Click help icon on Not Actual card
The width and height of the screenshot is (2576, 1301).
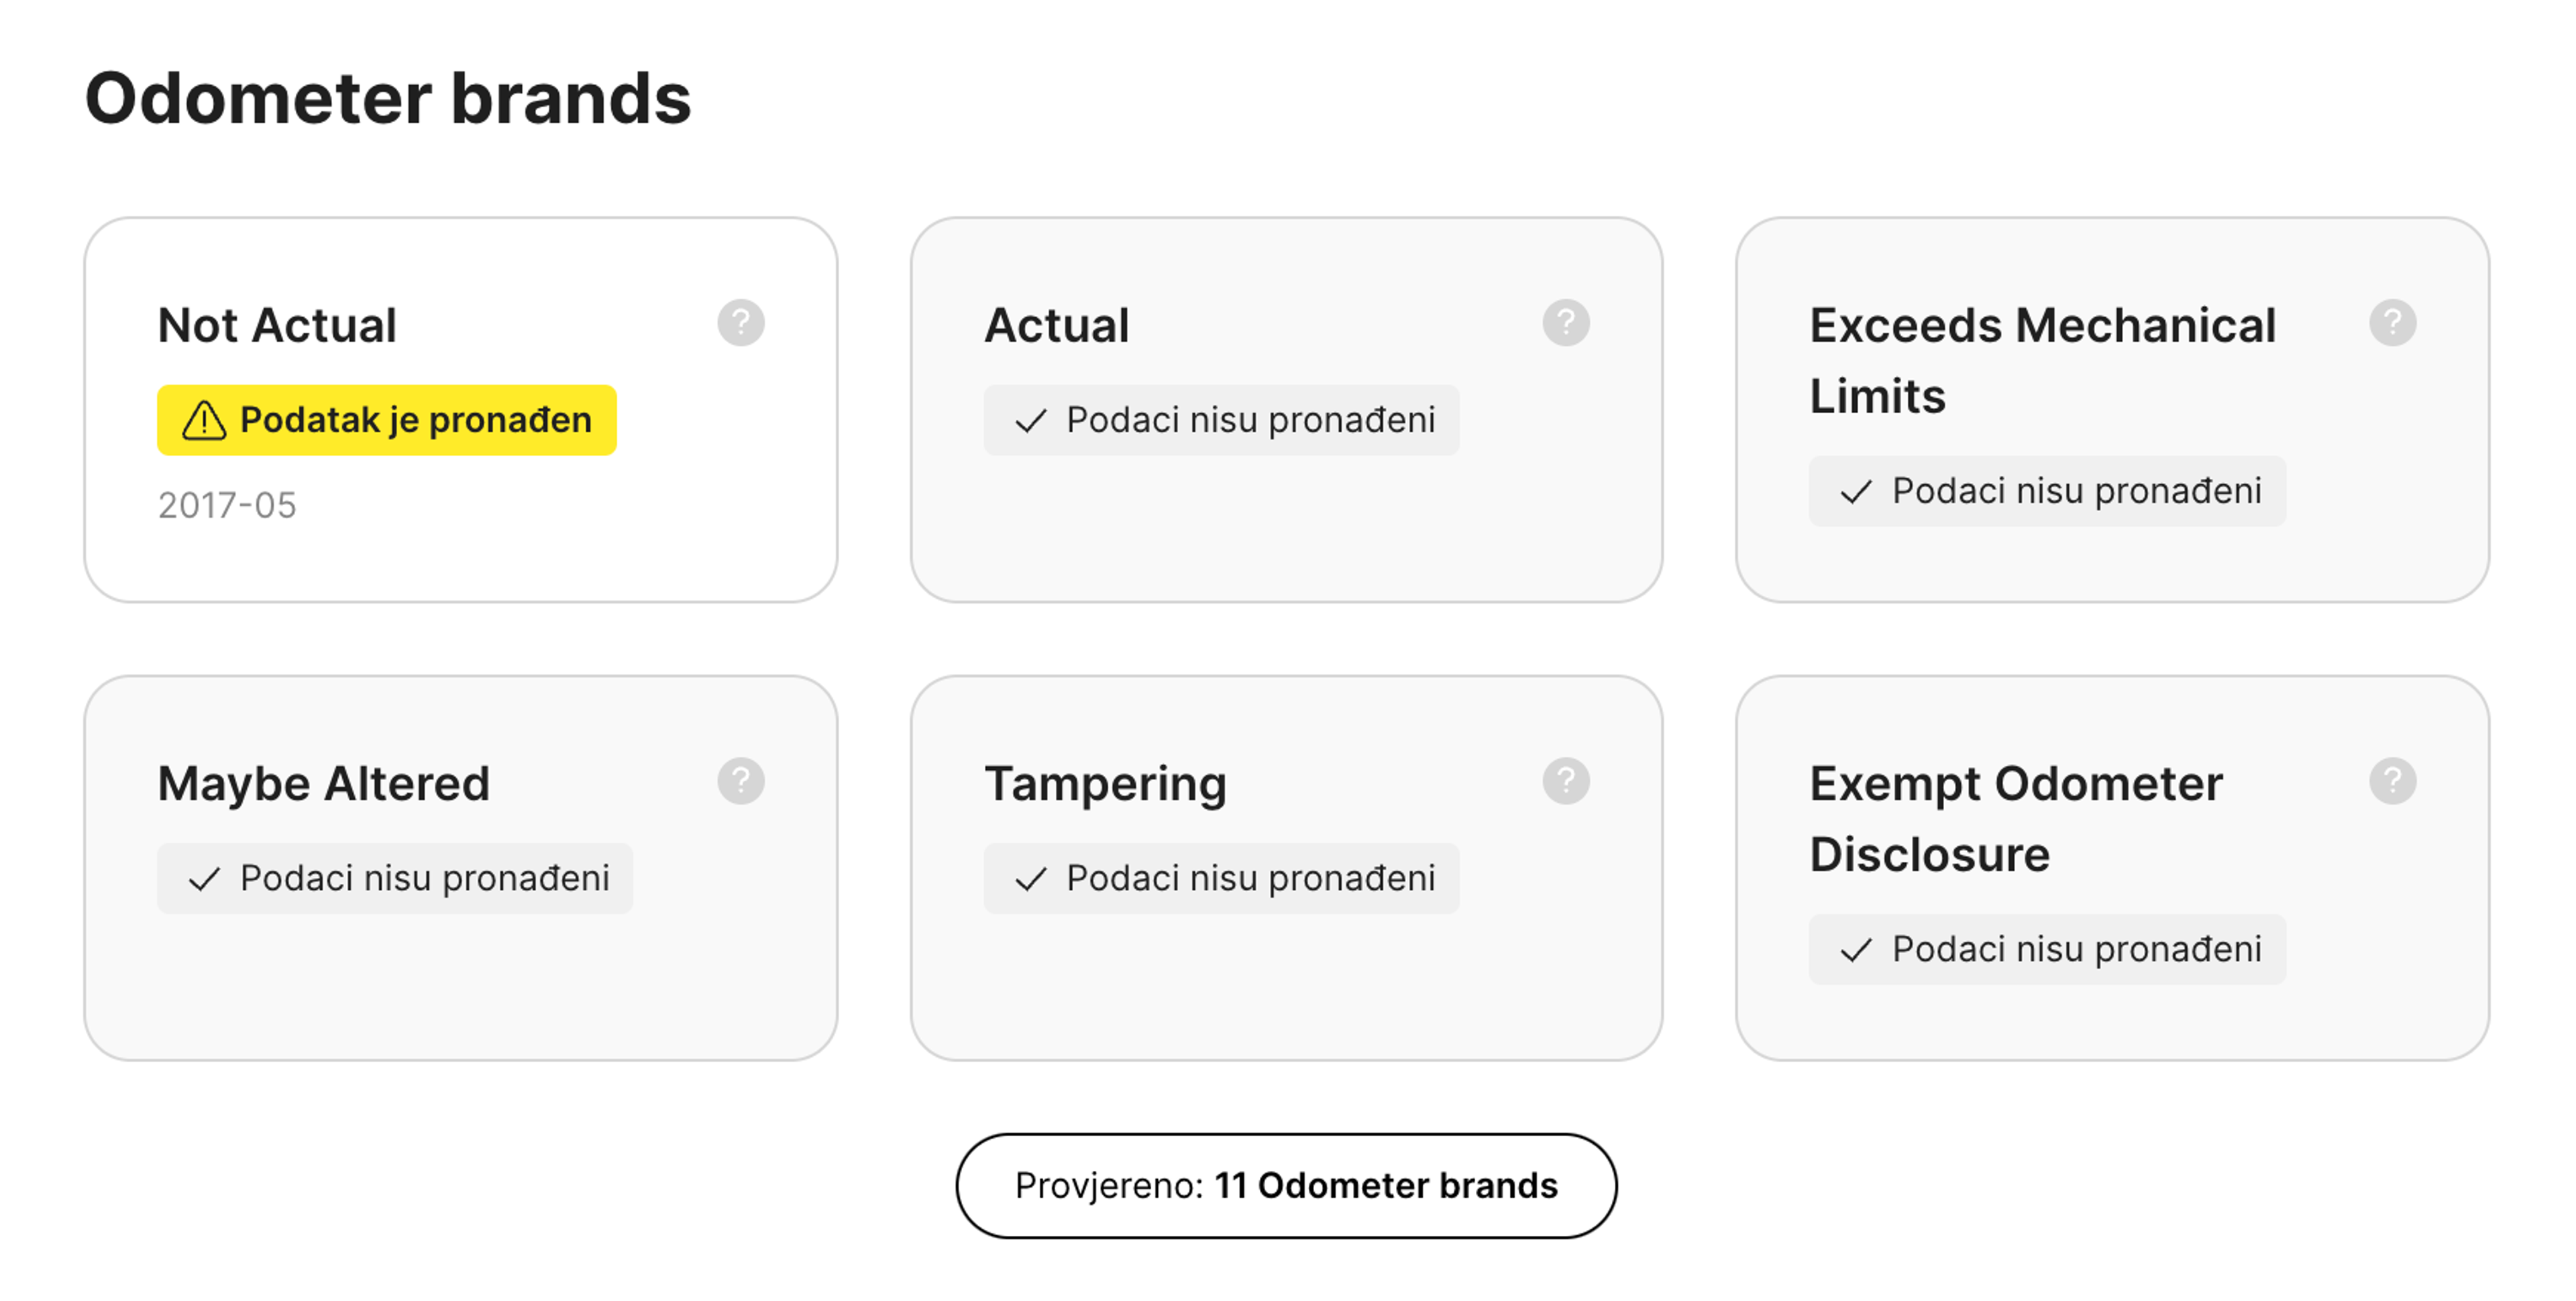point(740,323)
